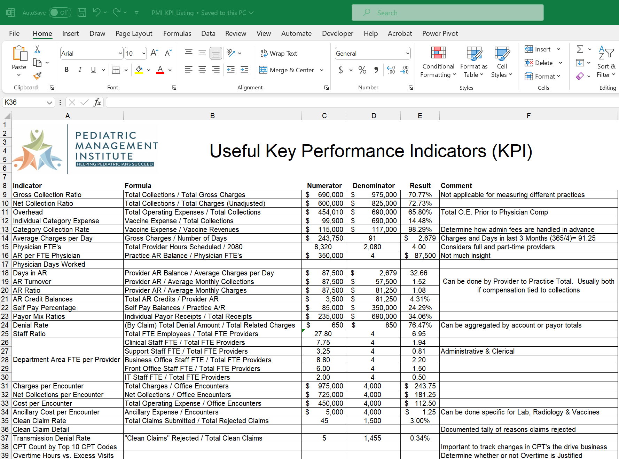The height and width of the screenshot is (459, 619).
Task: Click the AutoSum icon
Action: tap(580, 49)
